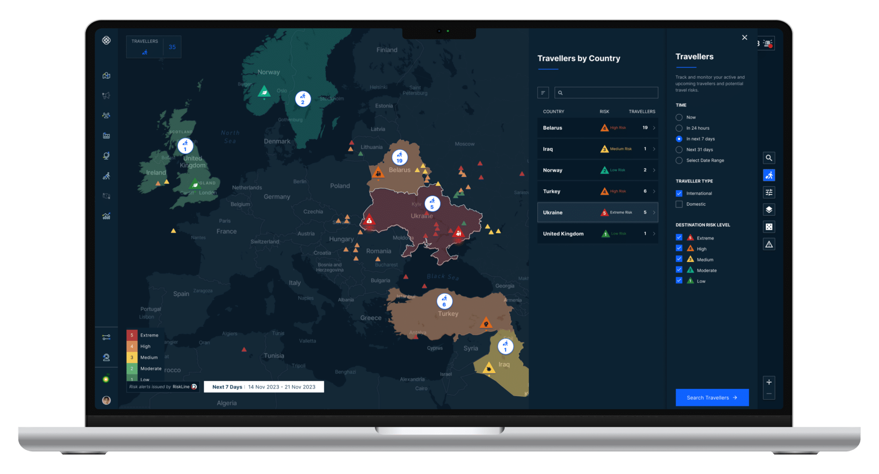Click the sort list icon beside search
The height and width of the screenshot is (474, 879).
coord(543,93)
